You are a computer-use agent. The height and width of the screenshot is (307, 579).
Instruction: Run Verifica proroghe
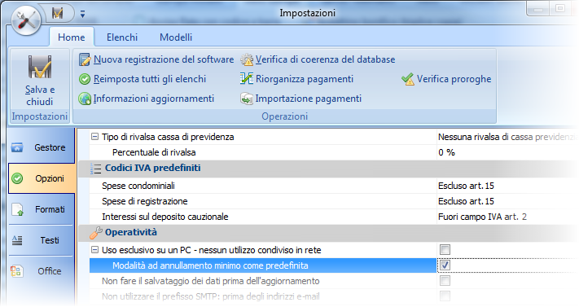(454, 79)
